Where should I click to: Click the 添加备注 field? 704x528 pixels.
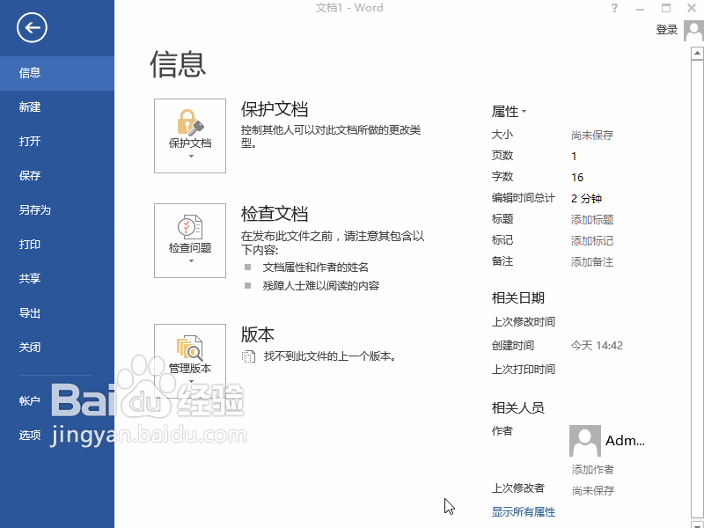[x=592, y=261]
